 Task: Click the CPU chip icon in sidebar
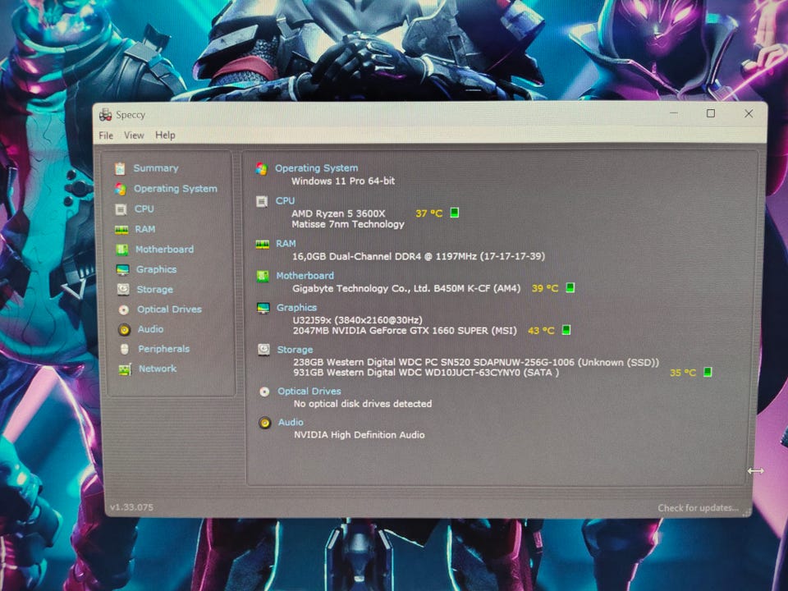[x=121, y=209]
